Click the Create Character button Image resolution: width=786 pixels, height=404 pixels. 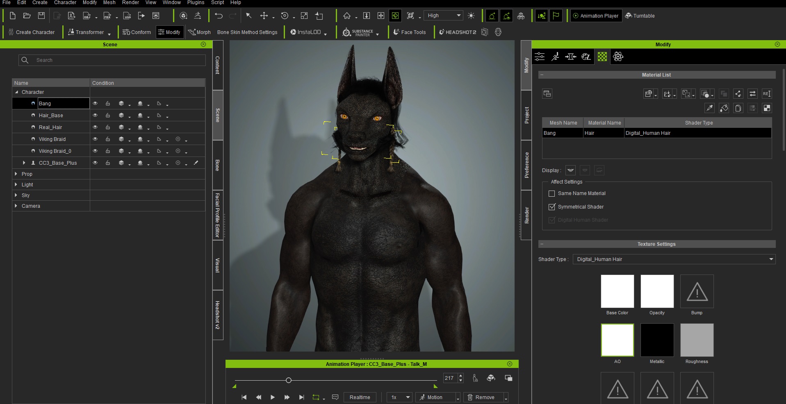coord(32,32)
